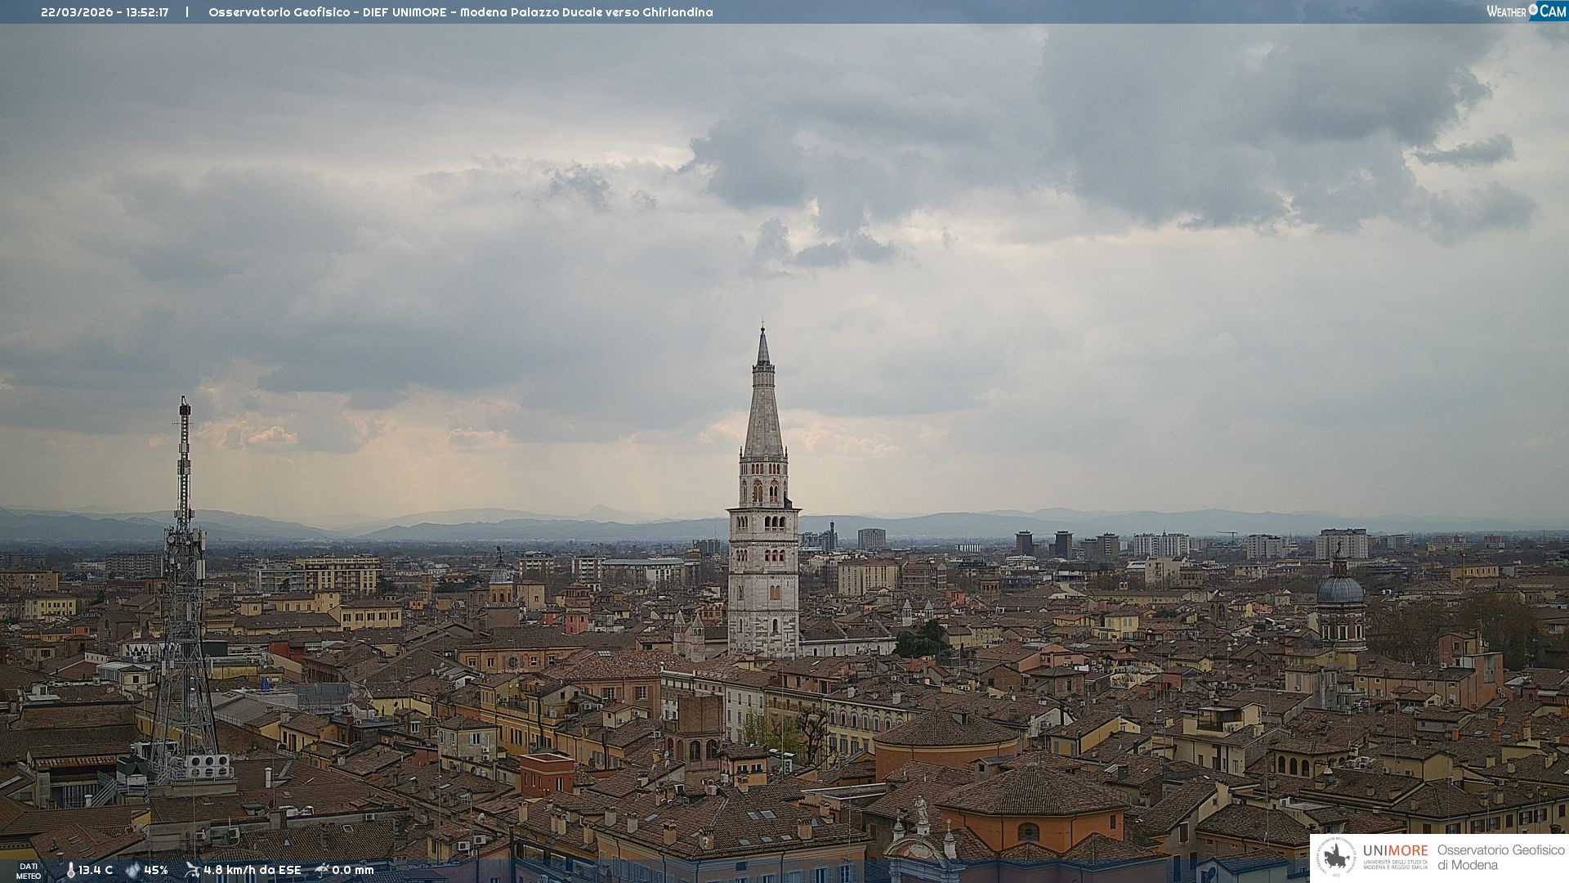Click the UNIMORE text logo
Image resolution: width=1569 pixels, height=883 pixels.
point(1395,850)
